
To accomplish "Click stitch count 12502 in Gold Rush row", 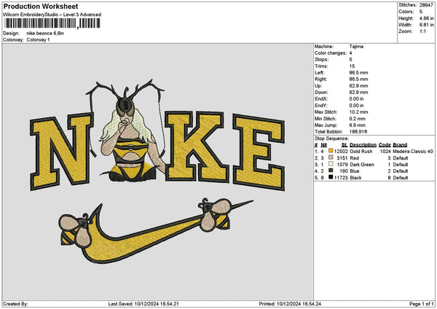I will pyautogui.click(x=341, y=152).
